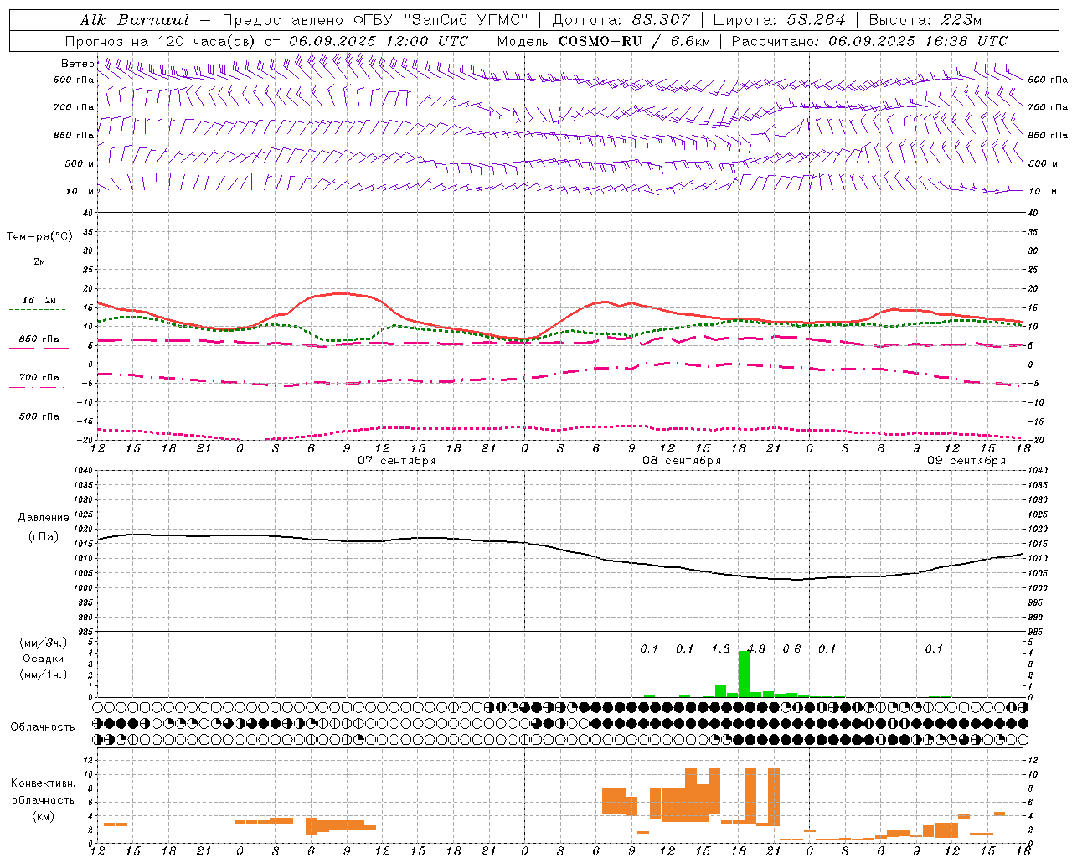Screen dimensions: 1072x858
Task: Click the 1.3 precipitation value
Action: (x=720, y=649)
